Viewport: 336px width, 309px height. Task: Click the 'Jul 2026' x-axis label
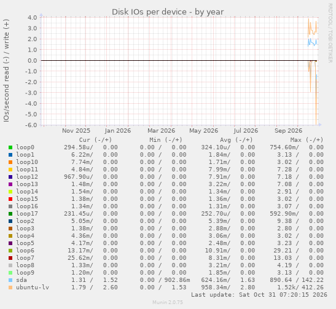246,131
